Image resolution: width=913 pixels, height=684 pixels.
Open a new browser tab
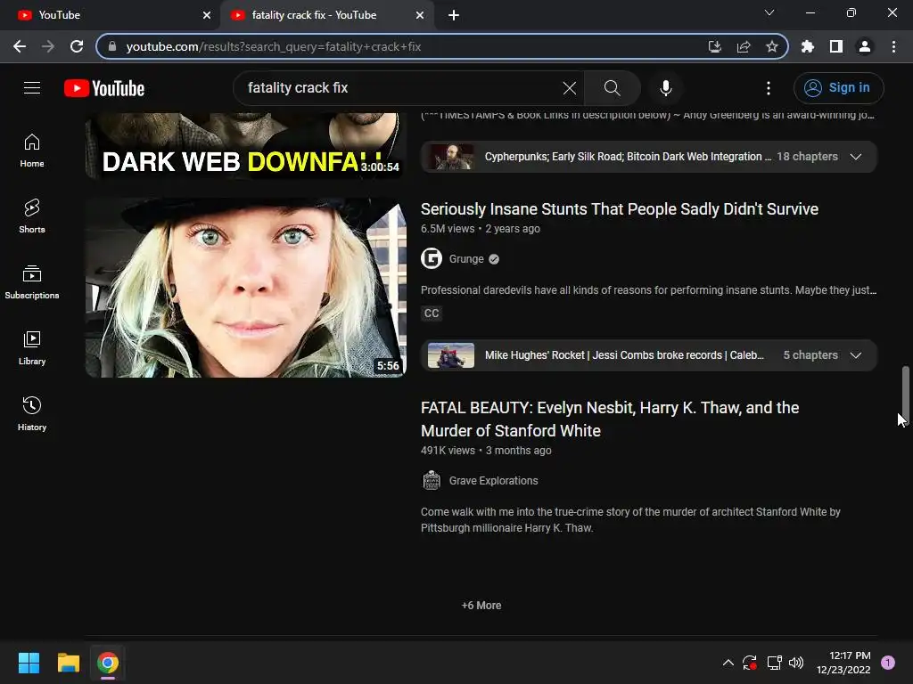tap(454, 15)
